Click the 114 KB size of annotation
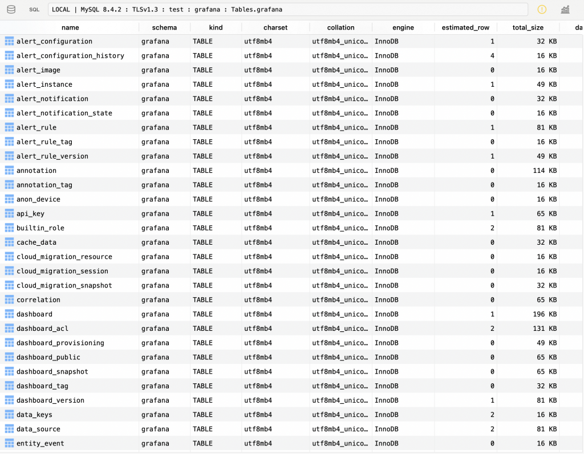This screenshot has height=454, width=584. point(545,171)
